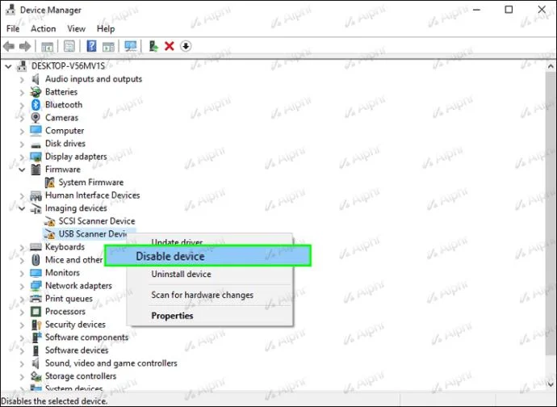This screenshot has width=557, height=407.
Task: Collapse the Firmware category
Action: [22, 170]
